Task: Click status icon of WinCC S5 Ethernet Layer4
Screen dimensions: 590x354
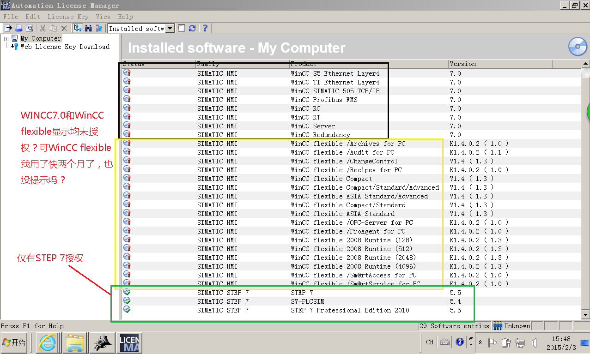Action: (x=127, y=73)
